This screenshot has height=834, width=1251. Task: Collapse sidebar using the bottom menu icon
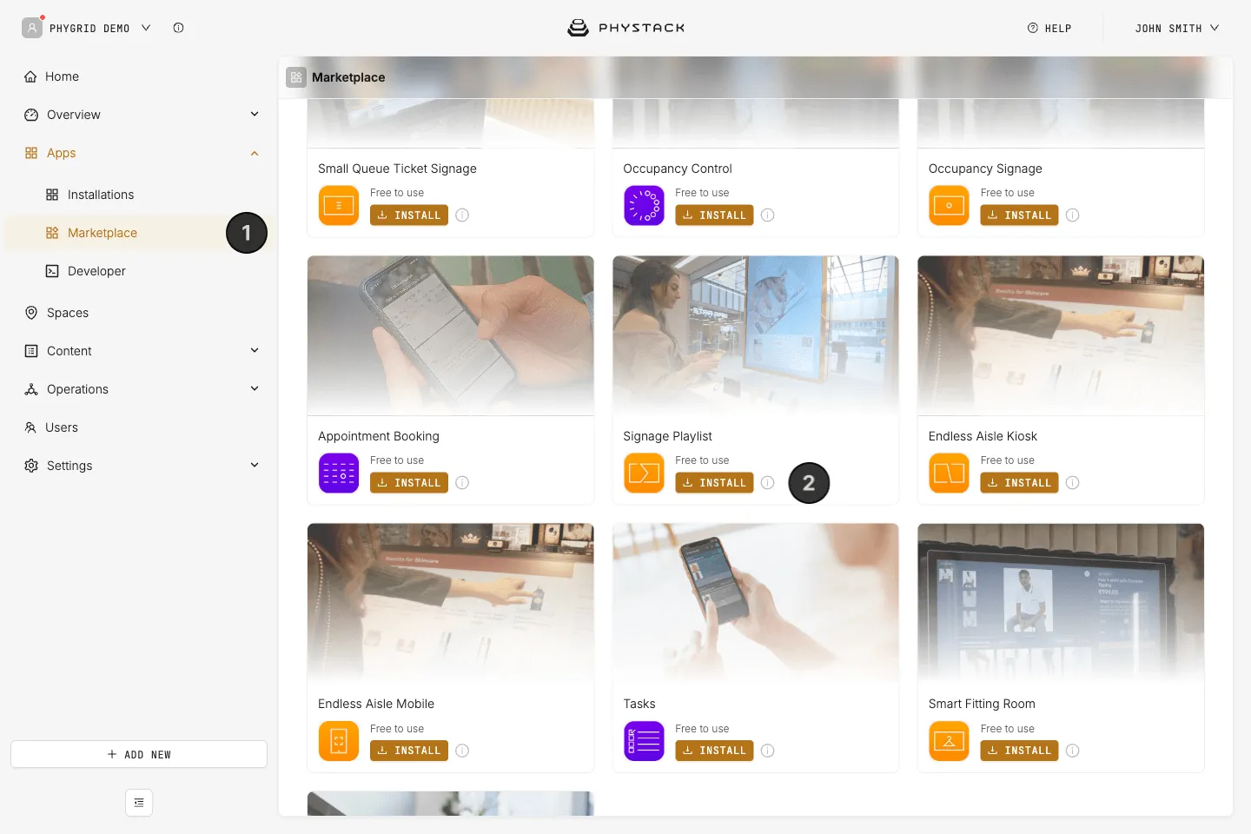139,803
